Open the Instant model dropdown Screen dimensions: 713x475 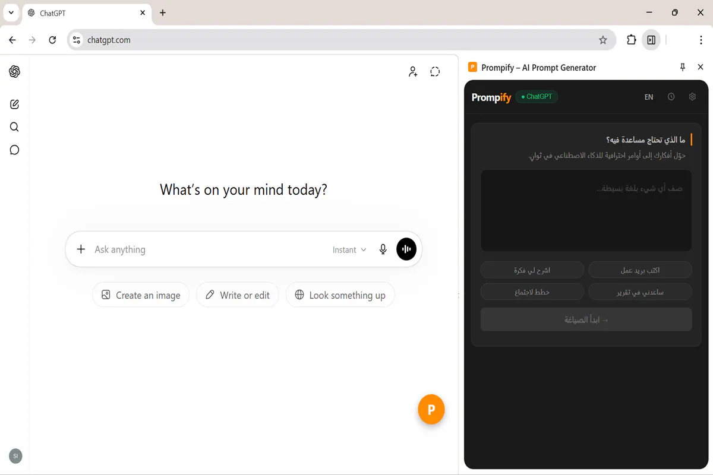coord(349,250)
